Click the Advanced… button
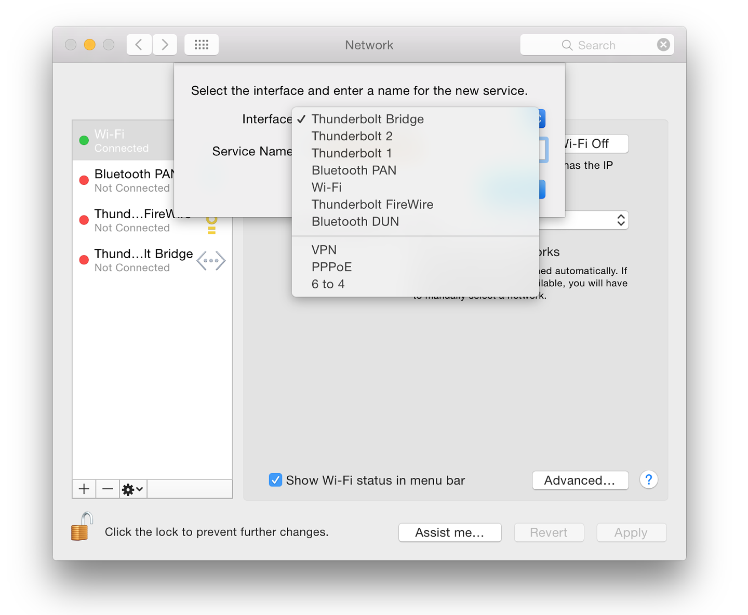748x615 pixels. [x=580, y=480]
